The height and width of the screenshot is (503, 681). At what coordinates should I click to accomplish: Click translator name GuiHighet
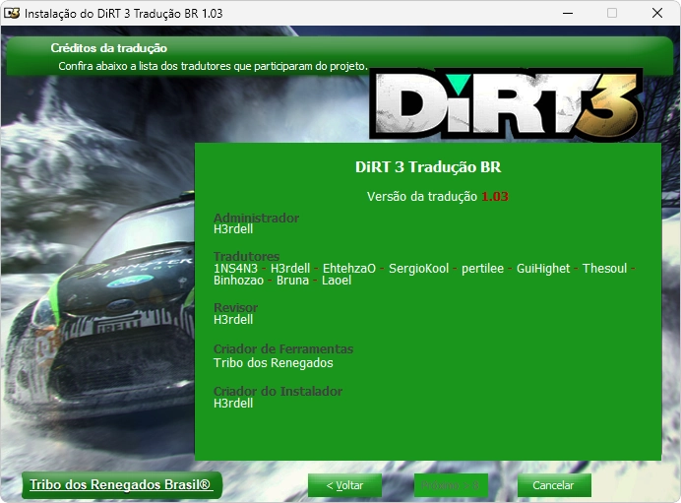point(543,269)
